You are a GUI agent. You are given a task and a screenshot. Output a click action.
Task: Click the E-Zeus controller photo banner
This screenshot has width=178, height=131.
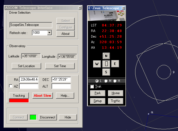point(107,16)
